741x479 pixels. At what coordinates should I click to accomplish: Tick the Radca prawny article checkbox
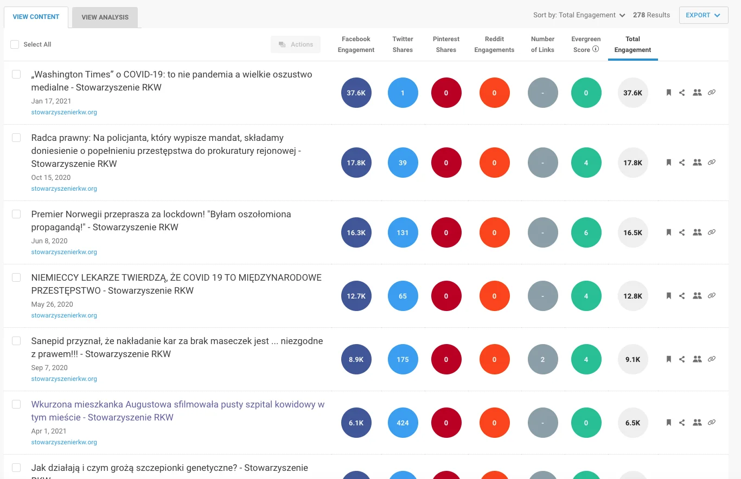pos(16,138)
